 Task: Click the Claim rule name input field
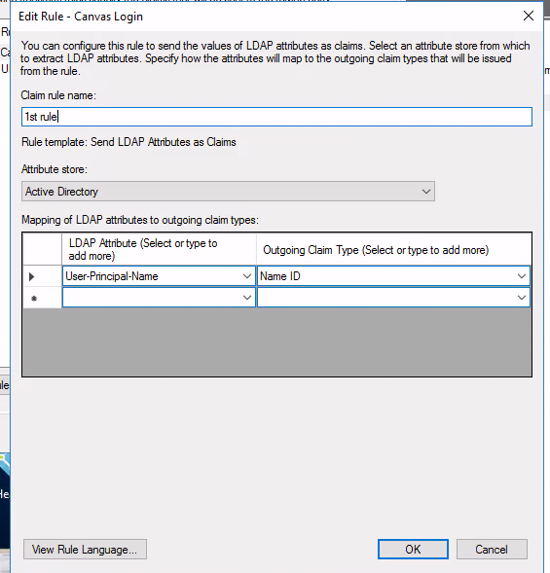[x=276, y=117]
